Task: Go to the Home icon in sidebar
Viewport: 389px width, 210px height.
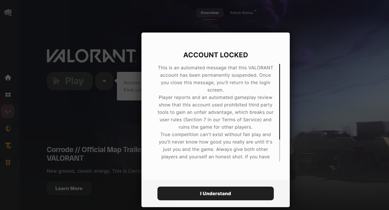Action: pos(8,78)
